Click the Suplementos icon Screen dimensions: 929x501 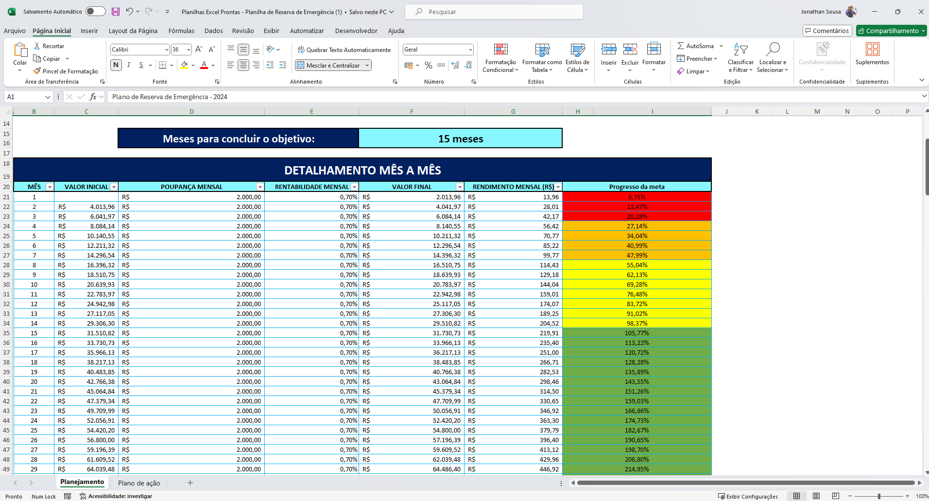tap(872, 50)
